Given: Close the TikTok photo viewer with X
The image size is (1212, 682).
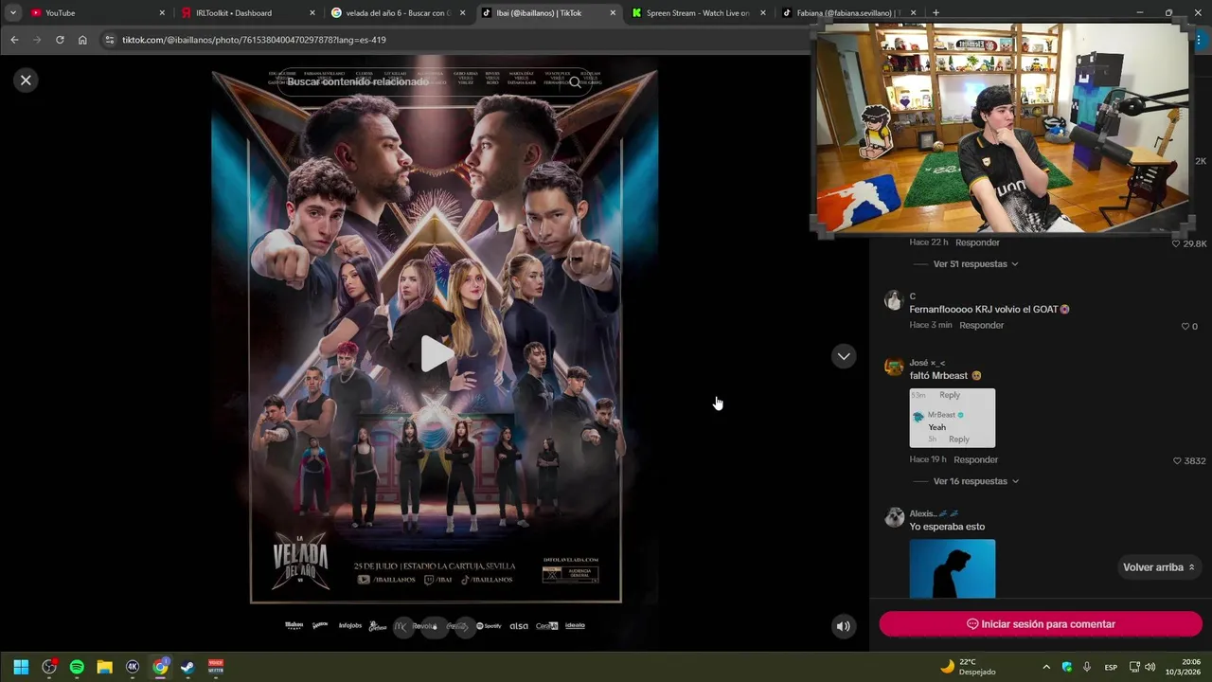Looking at the screenshot, I should click(x=26, y=81).
